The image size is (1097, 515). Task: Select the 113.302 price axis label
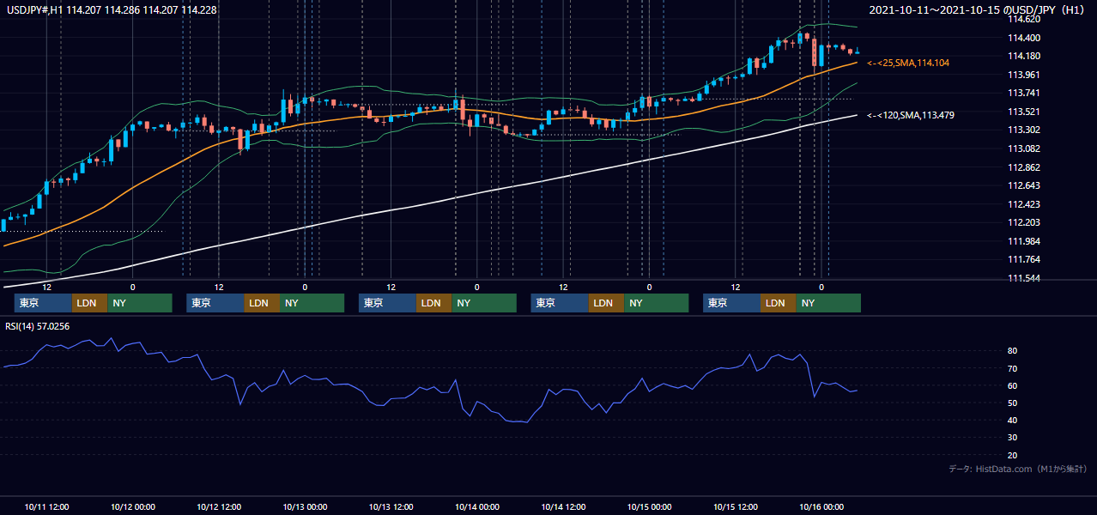1023,130
